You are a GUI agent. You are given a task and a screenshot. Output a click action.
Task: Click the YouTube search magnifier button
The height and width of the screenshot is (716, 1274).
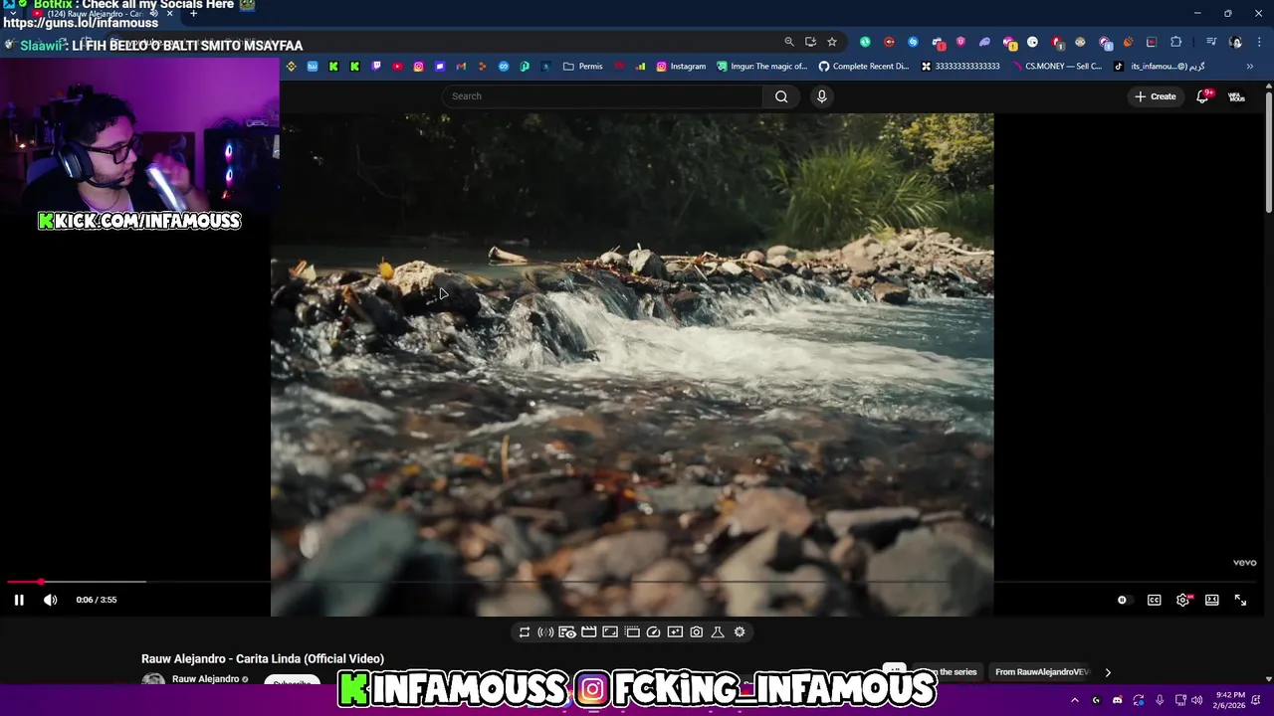pos(781,96)
